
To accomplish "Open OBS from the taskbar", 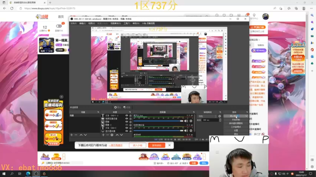I will pos(36,173).
